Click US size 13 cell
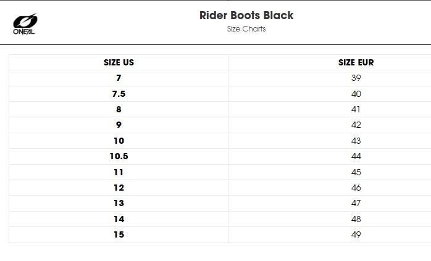Screen dimensions: 431x261 119,203
